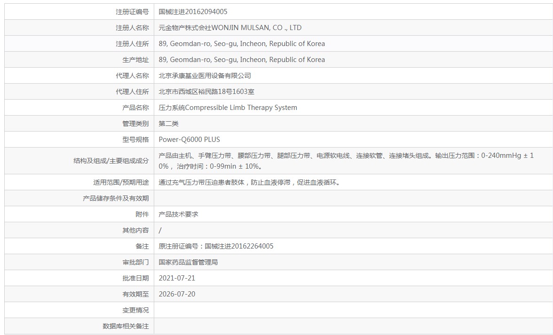The width and height of the screenshot is (553, 335).
Task: Select the 产品储存条件及有效期 label
Action: coord(116,198)
